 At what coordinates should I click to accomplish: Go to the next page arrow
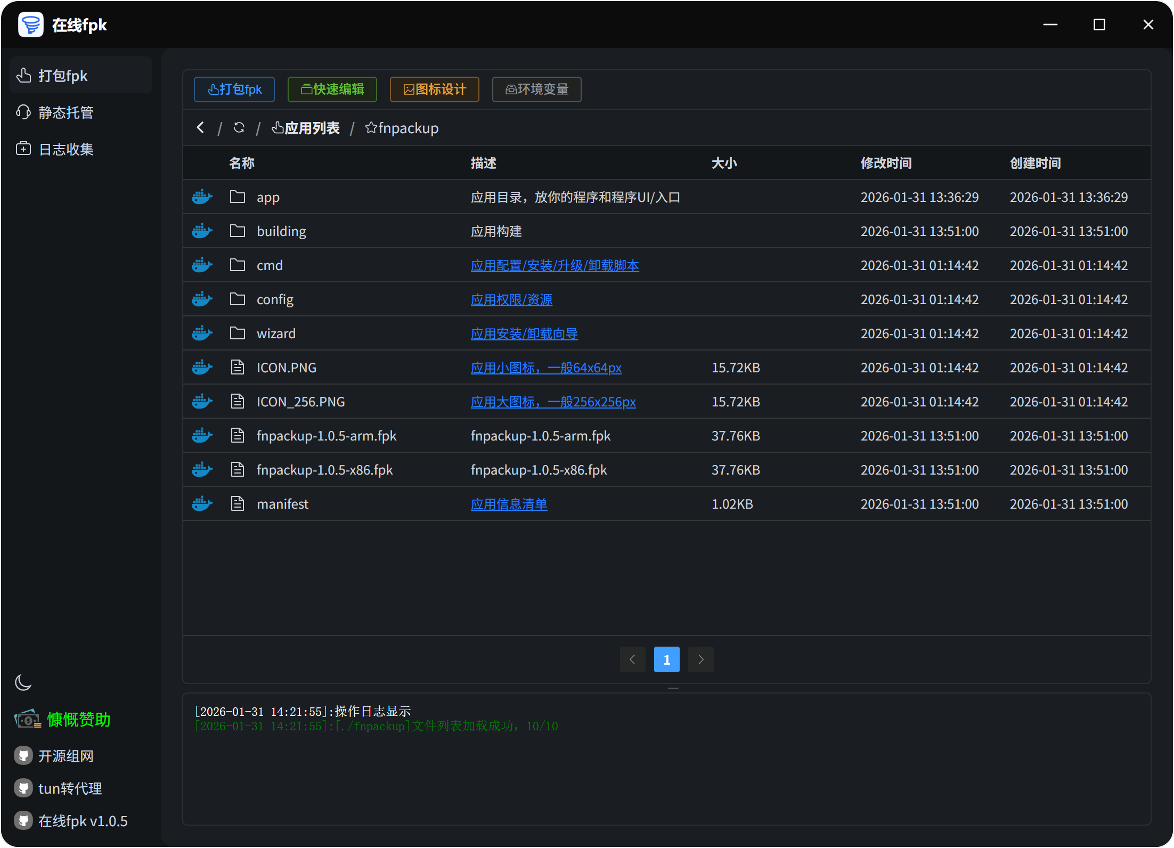(700, 659)
